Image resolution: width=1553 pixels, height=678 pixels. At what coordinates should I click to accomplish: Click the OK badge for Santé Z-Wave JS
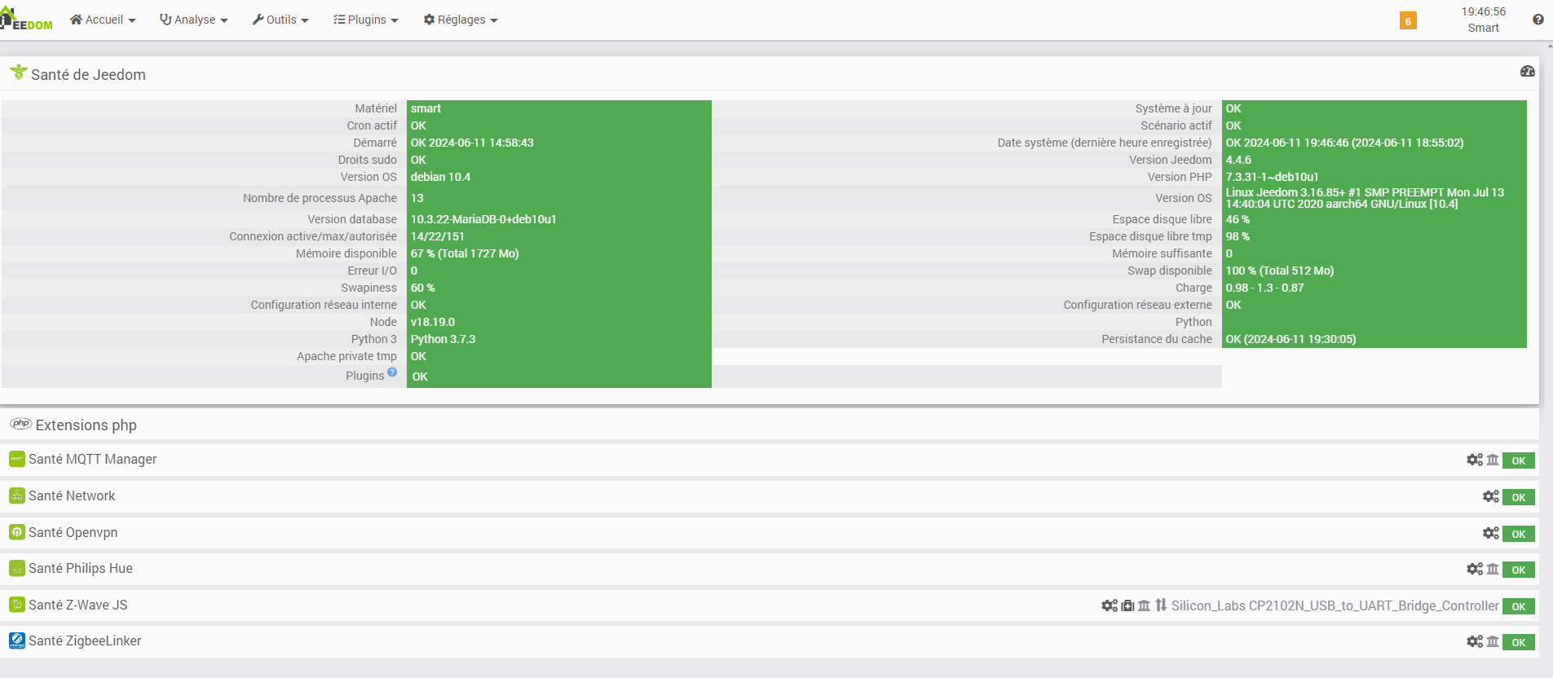1519,606
